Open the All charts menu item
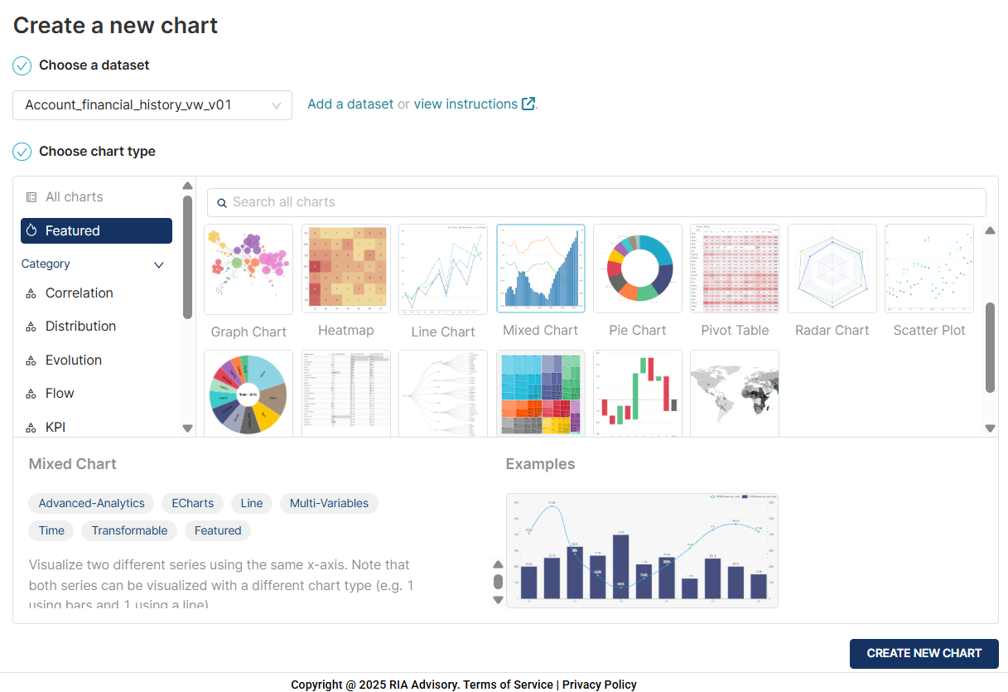Image resolution: width=1008 pixels, height=692 pixels. coord(74,197)
